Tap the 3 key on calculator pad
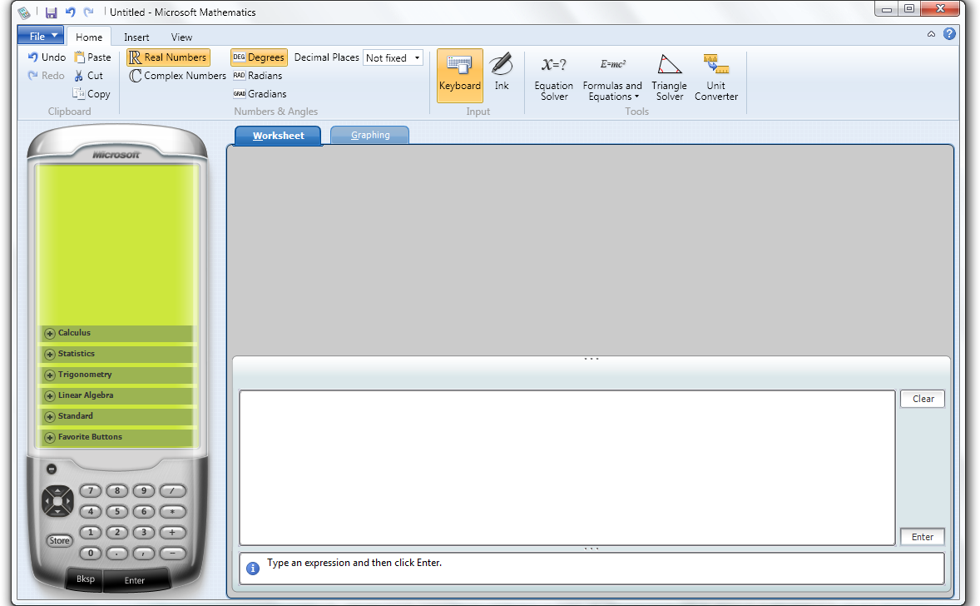Screen dimensions: 980x606 click(x=144, y=532)
